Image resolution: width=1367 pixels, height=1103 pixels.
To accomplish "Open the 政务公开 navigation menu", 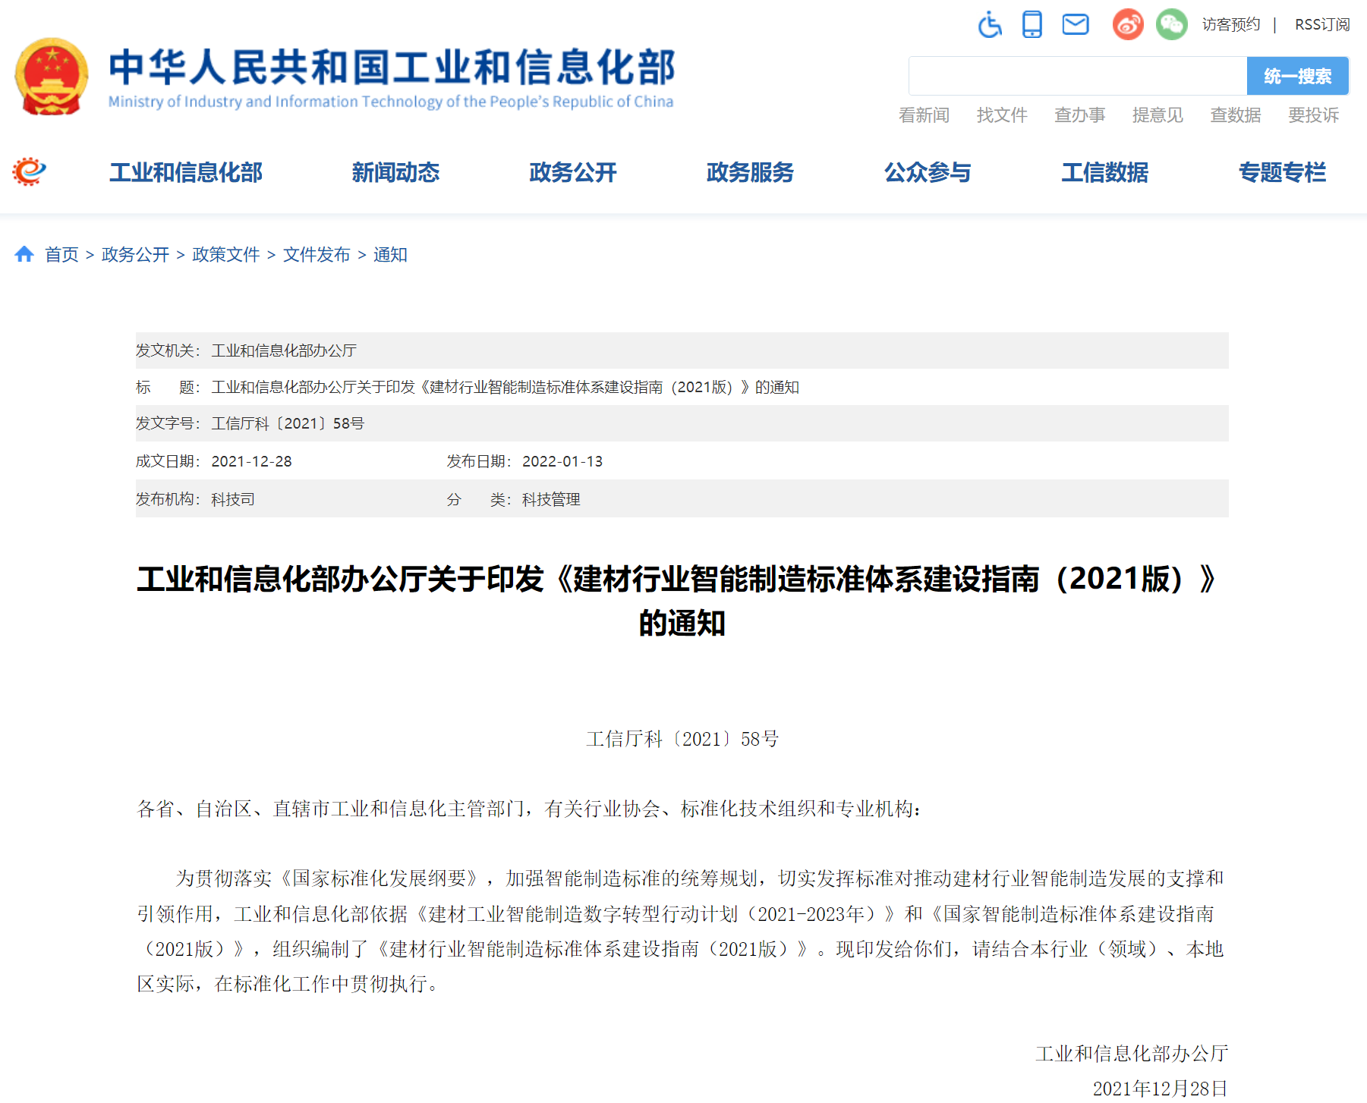I will click(x=573, y=172).
